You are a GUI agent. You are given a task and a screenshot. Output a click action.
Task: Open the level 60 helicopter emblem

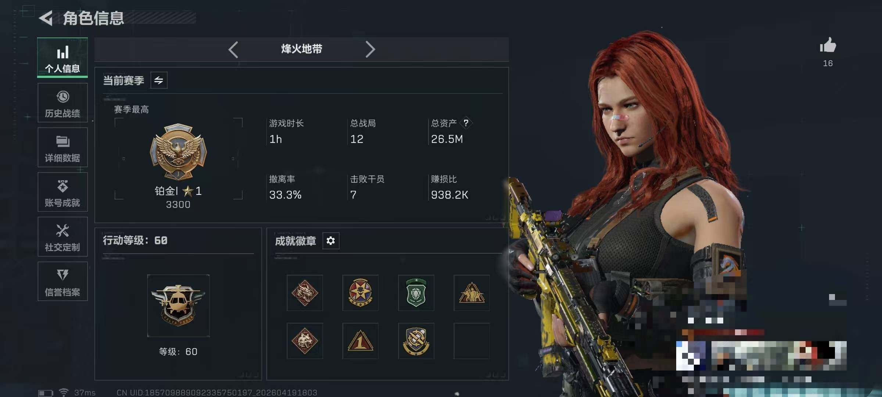click(x=178, y=305)
